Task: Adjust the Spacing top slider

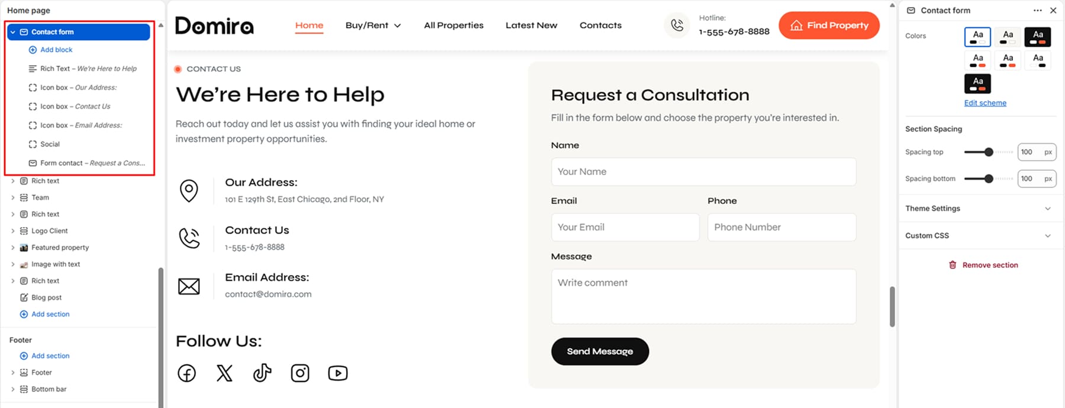Action: [989, 152]
